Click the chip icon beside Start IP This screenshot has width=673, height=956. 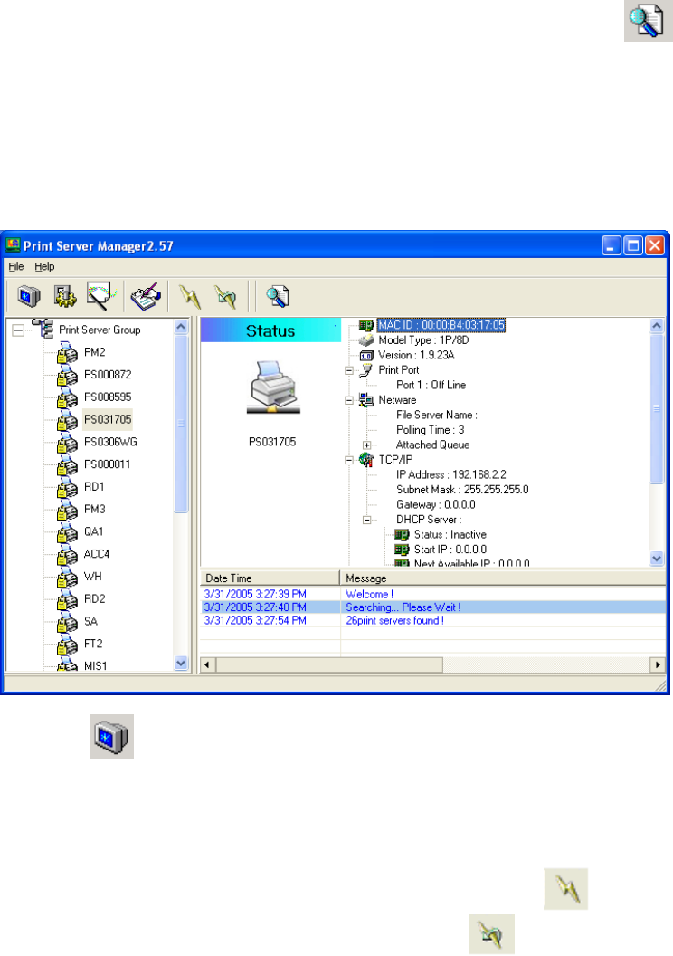[402, 550]
